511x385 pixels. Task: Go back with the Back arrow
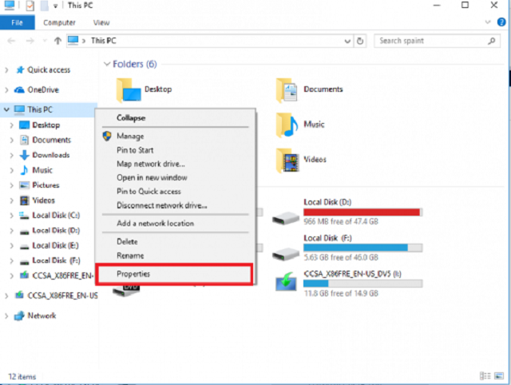point(11,41)
